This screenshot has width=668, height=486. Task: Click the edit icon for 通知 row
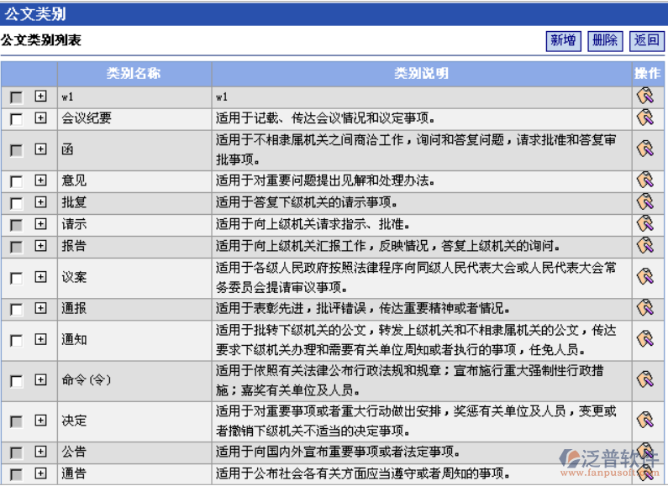pyautogui.click(x=644, y=339)
